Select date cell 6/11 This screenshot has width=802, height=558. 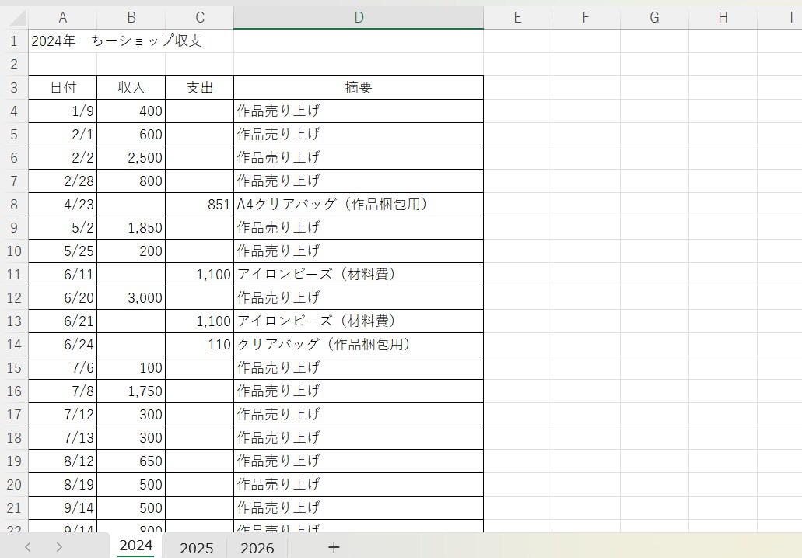(62, 275)
